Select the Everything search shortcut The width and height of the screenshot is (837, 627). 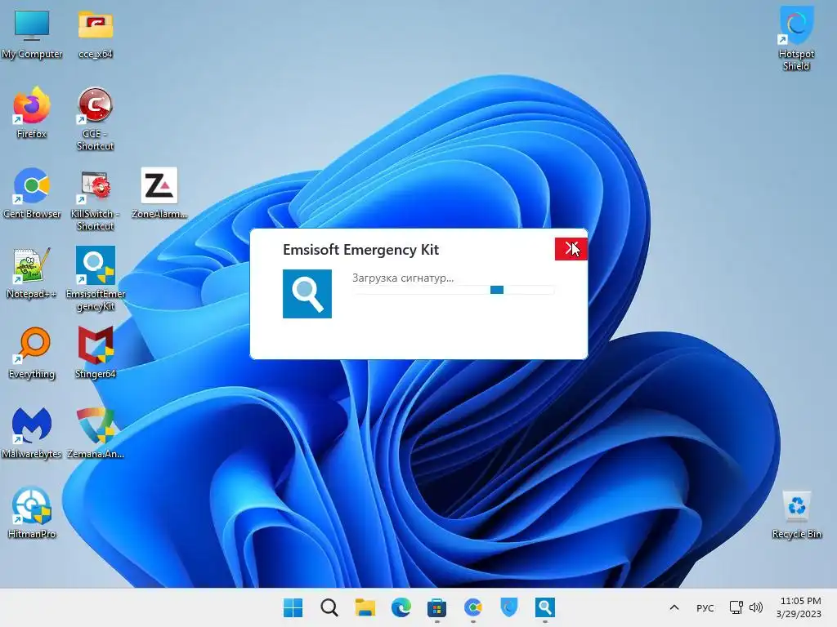tap(32, 353)
